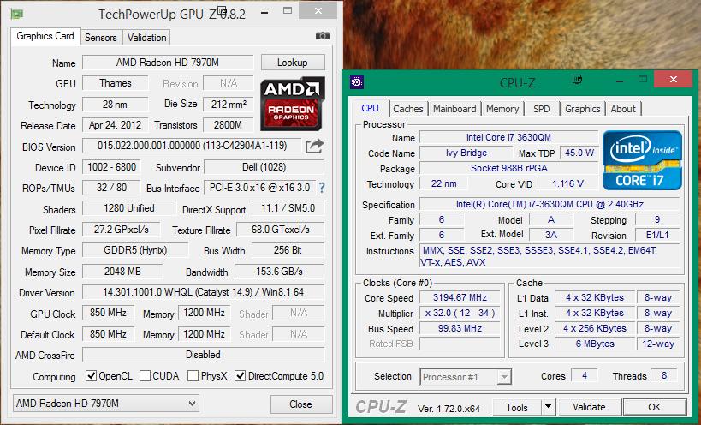Viewport: 701px width, 425px height.
Task: Click the Subvendor value Dell (1028)
Action: [264, 167]
